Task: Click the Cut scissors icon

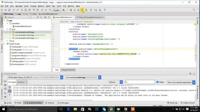Action: point(22,10)
